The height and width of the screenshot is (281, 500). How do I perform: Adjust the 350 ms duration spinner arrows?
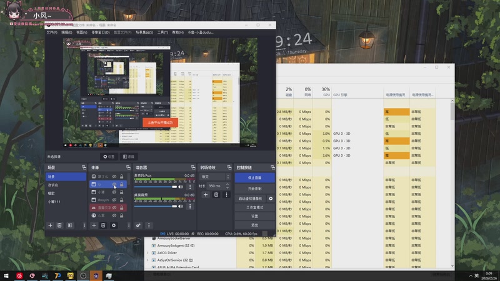click(x=227, y=185)
